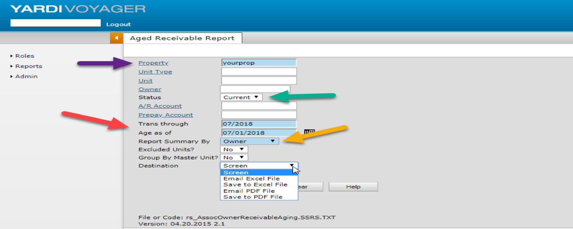Viewport: 573px width, 229px height.
Task: Expand the Roles menu in sidebar
Action: pyautogui.click(x=24, y=56)
